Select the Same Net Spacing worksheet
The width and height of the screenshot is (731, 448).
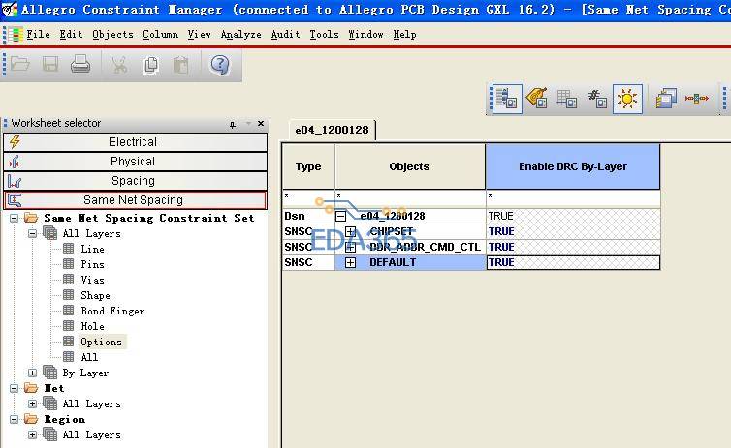click(135, 200)
